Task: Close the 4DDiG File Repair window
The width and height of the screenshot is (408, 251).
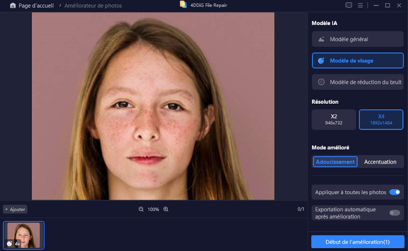Action: click(x=399, y=5)
